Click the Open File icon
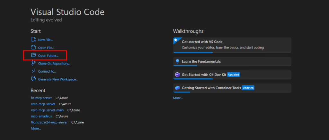This screenshot has width=329, height=140. 33,48
